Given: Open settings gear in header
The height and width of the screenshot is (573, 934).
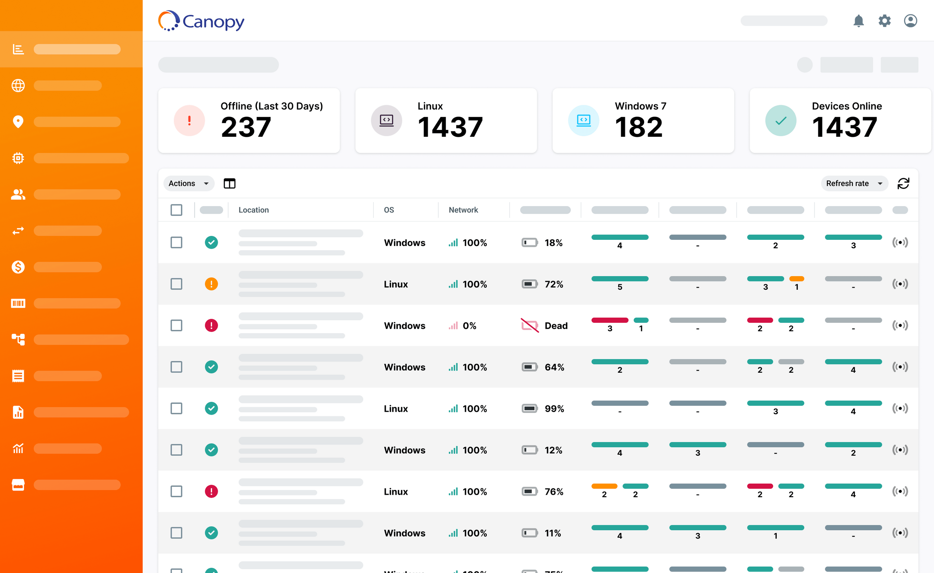Looking at the screenshot, I should coord(884,21).
